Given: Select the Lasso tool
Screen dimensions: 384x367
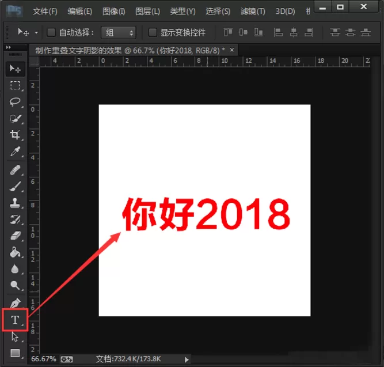Looking at the screenshot, I should [x=15, y=102].
